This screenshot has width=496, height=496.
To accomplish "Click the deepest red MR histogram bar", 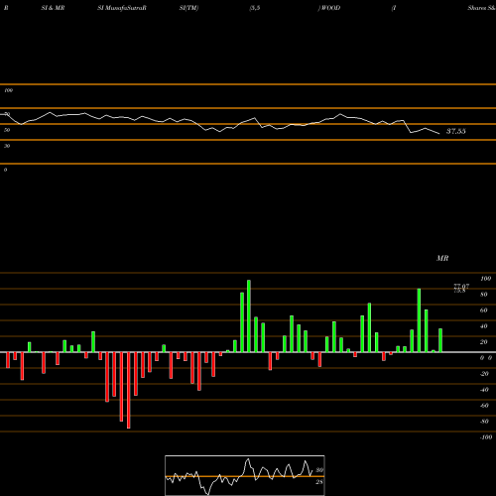I will 129,390.
